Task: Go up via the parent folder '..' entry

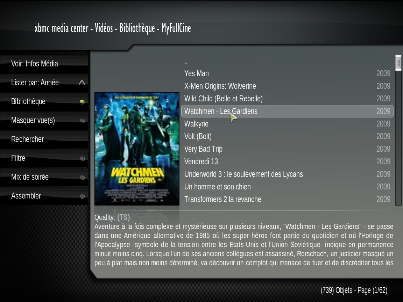Action: pyautogui.click(x=287, y=62)
